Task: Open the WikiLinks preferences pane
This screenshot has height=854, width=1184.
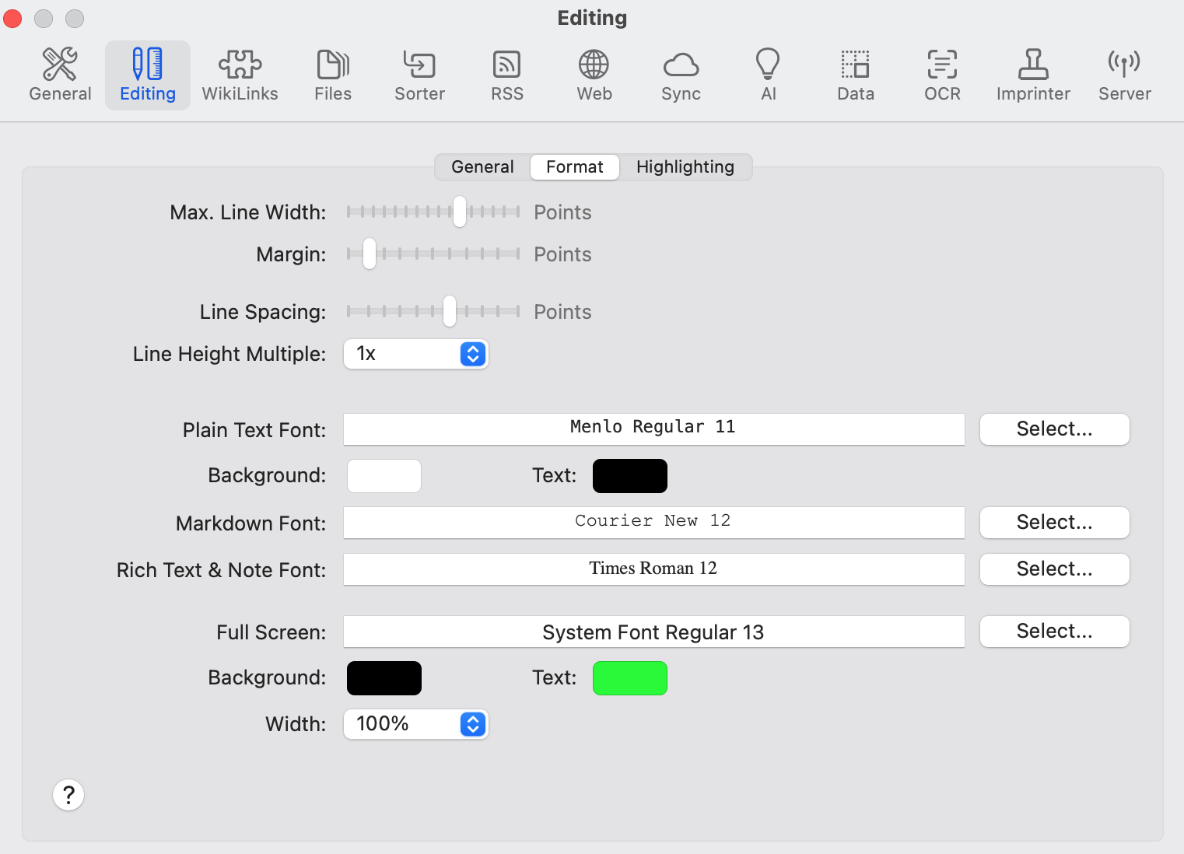Action: tap(240, 75)
